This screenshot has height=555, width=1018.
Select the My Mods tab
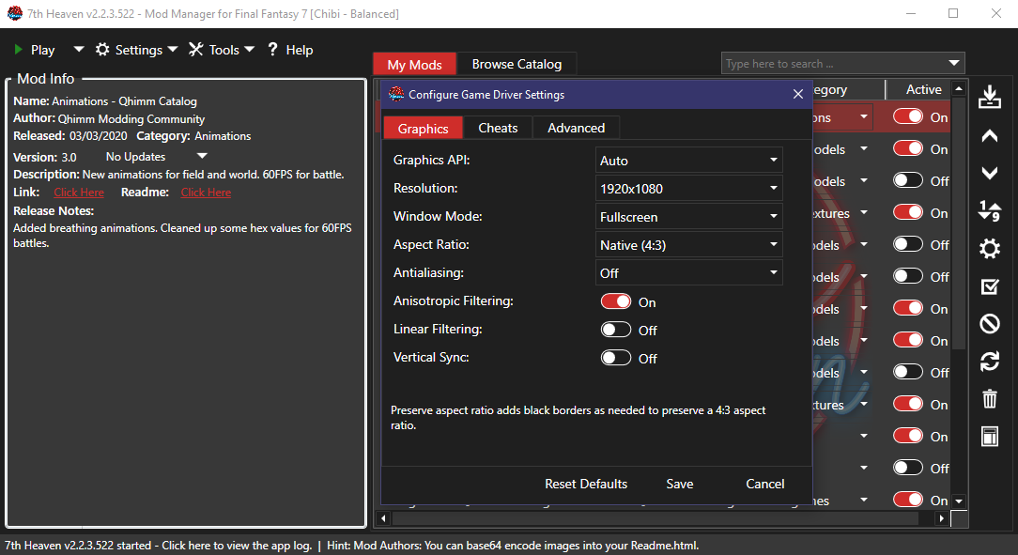click(414, 64)
